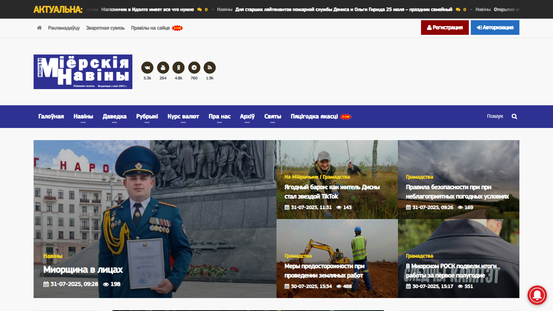Click the Пошук search field

click(x=495, y=116)
